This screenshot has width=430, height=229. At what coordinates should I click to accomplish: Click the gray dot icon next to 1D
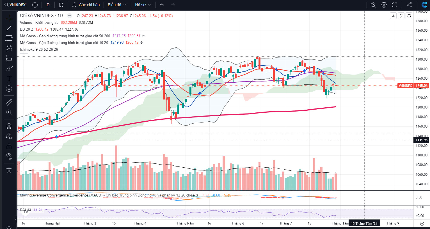(70, 16)
